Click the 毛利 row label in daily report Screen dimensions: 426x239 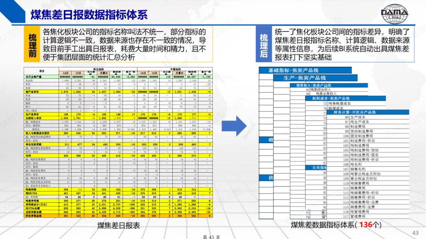click(x=28, y=156)
